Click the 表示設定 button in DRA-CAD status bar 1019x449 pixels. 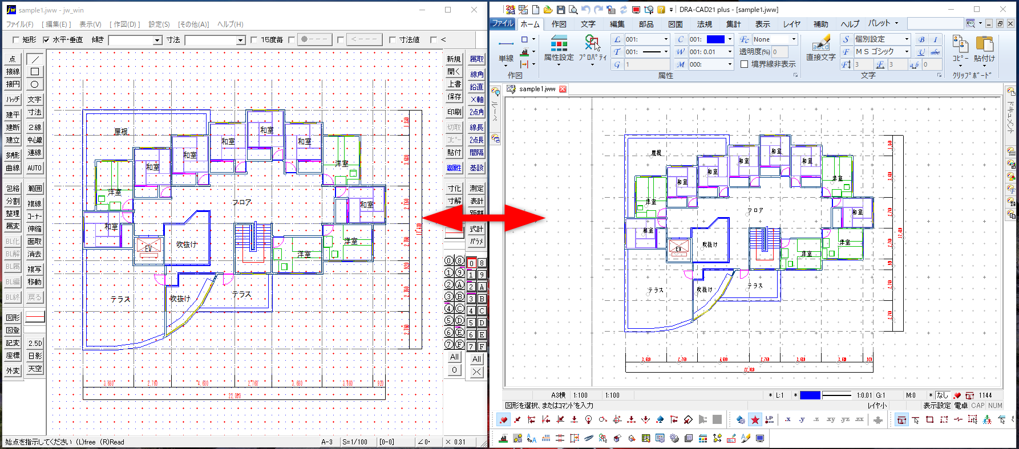pos(937,406)
